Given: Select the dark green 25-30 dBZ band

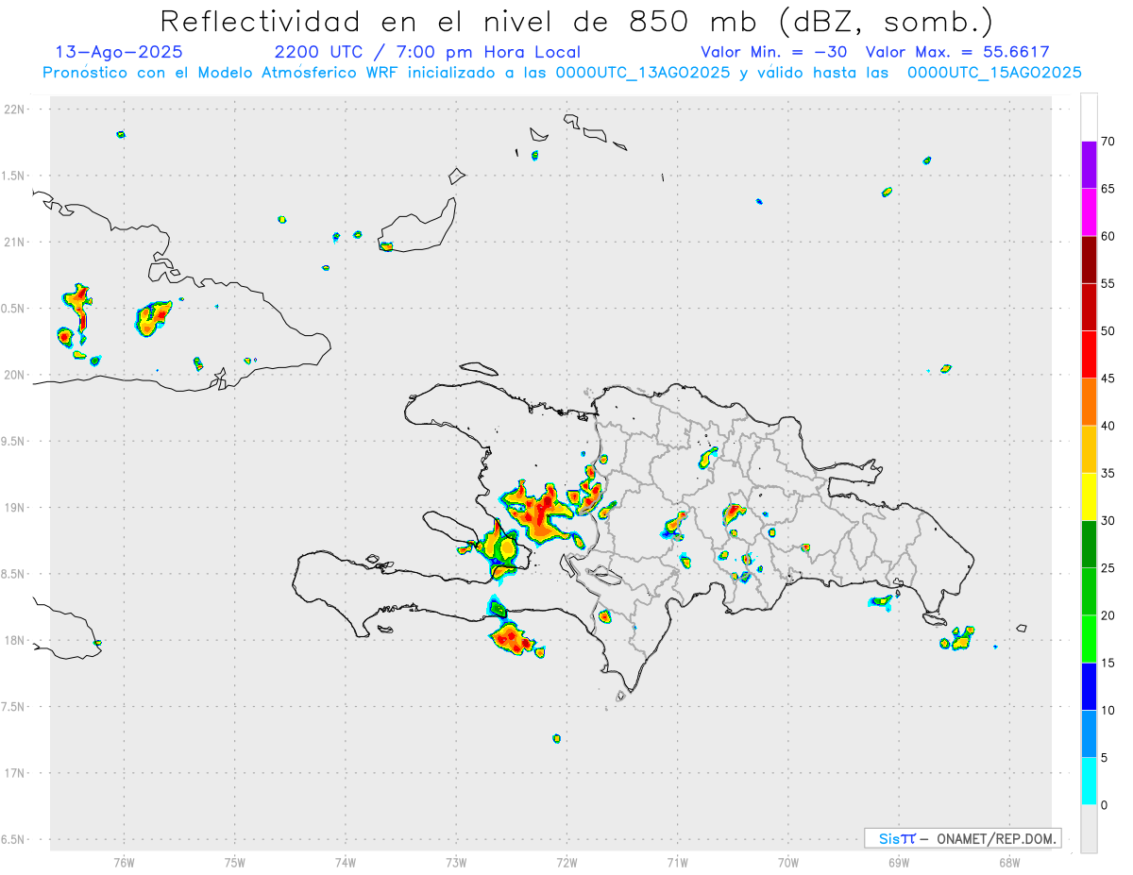Looking at the screenshot, I should [1089, 545].
